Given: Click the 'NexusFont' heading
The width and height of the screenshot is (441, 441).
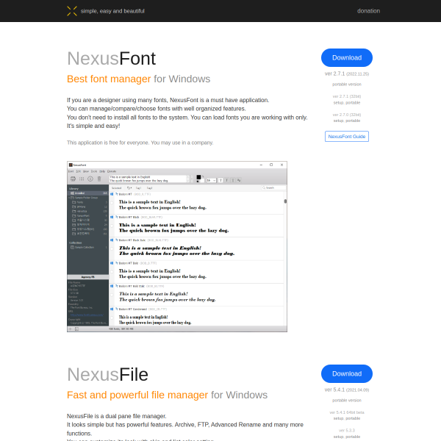Looking at the screenshot, I should (x=112, y=59).
